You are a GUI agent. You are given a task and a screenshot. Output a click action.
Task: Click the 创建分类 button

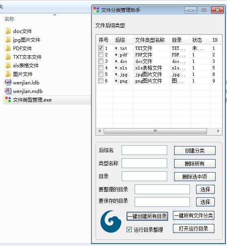click(194, 151)
